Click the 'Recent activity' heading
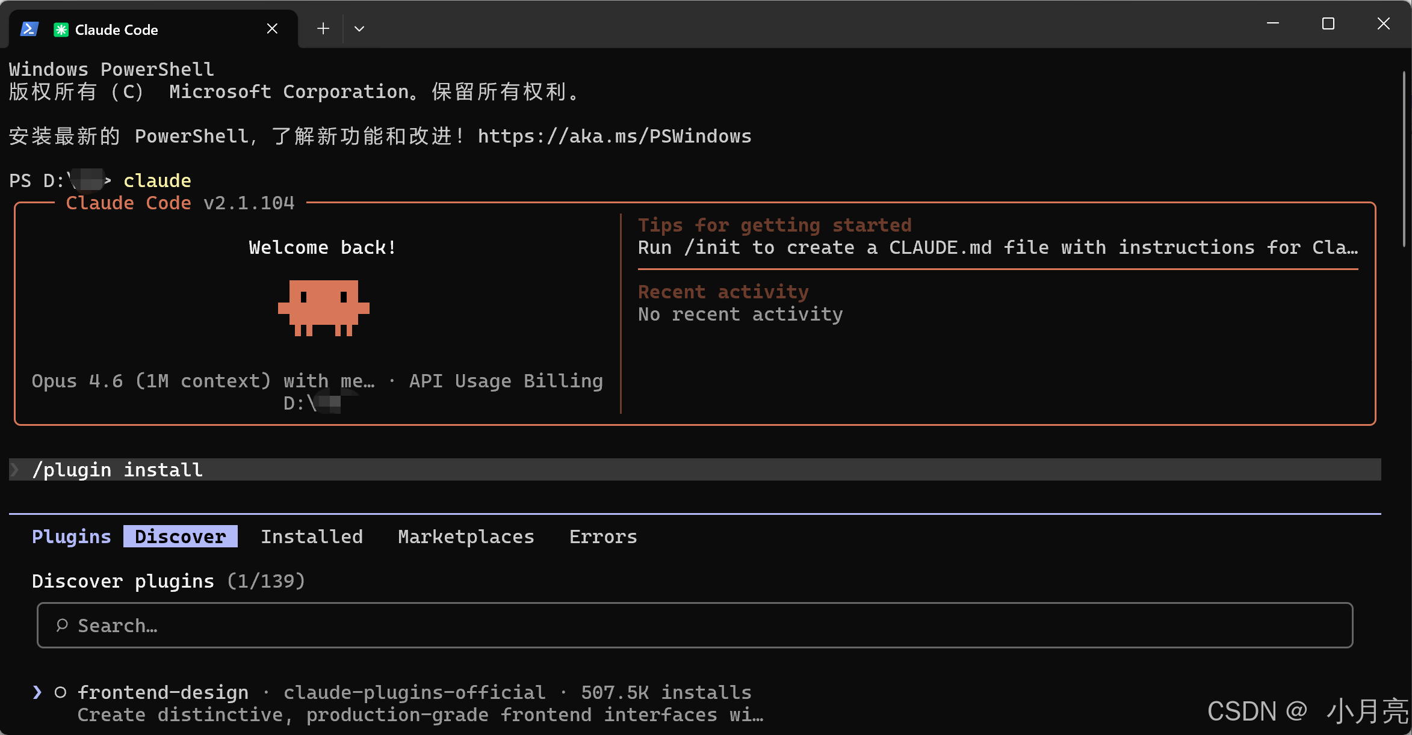 (x=723, y=292)
